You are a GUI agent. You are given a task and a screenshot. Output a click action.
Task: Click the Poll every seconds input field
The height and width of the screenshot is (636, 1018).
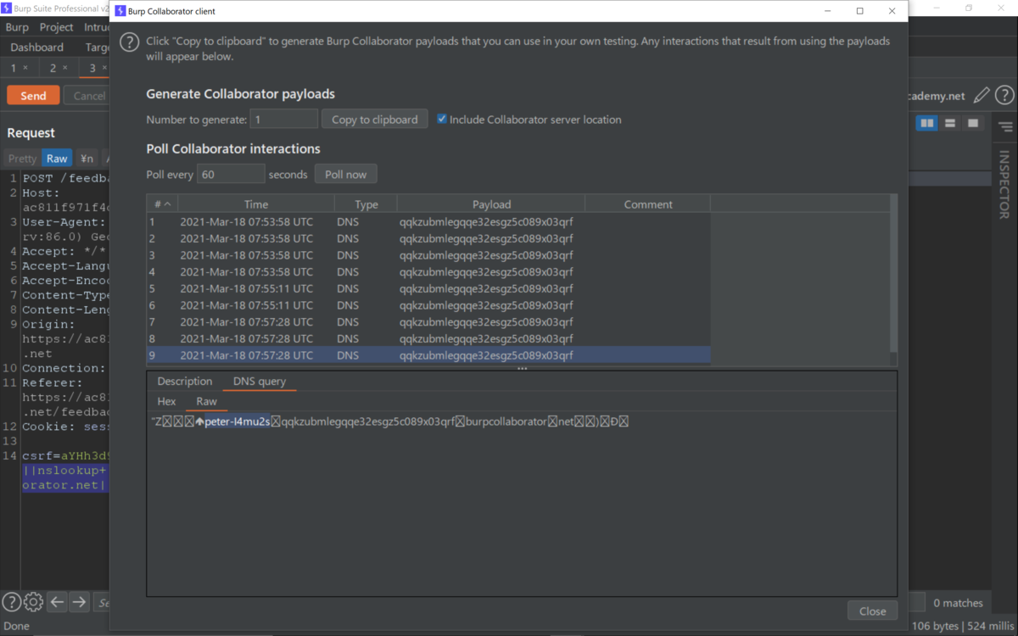pyautogui.click(x=231, y=174)
